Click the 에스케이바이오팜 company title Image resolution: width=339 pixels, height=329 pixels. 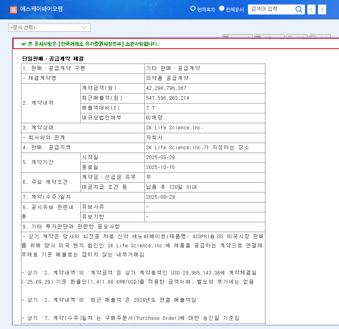point(41,9)
